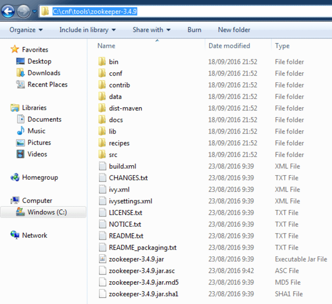This screenshot has height=304, width=332.
Task: Click the NOTICE.txt file name
Action: 125,224
